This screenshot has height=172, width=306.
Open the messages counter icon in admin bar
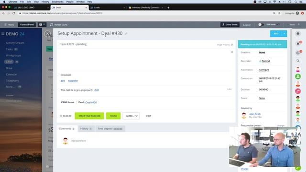pos(42,24)
